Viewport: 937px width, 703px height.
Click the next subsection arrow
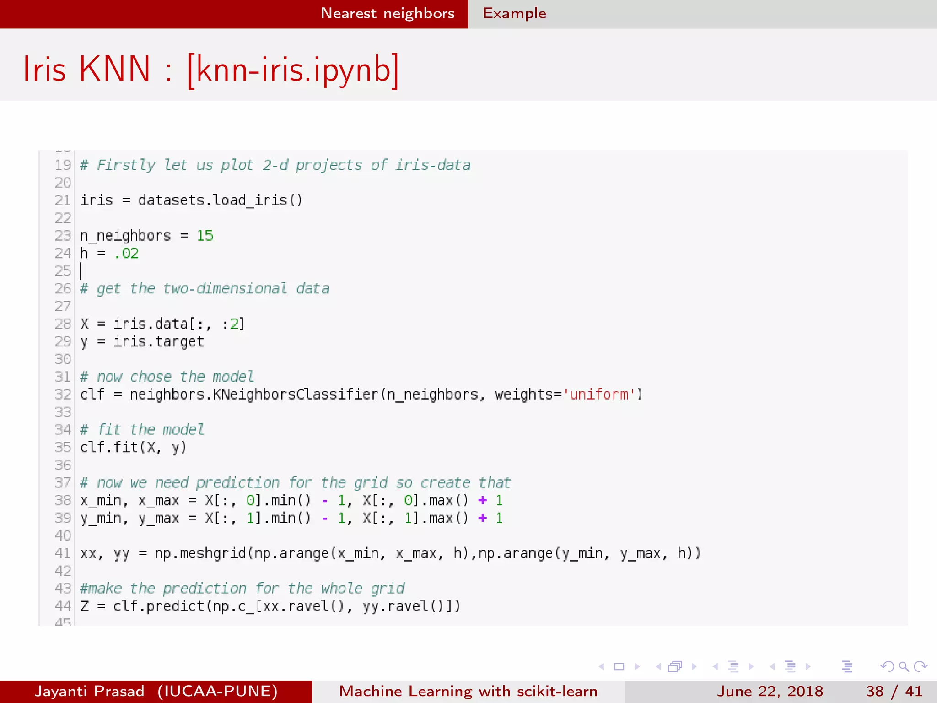point(751,667)
